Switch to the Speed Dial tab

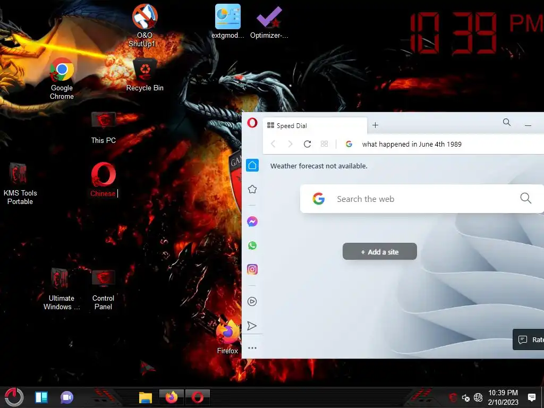315,125
